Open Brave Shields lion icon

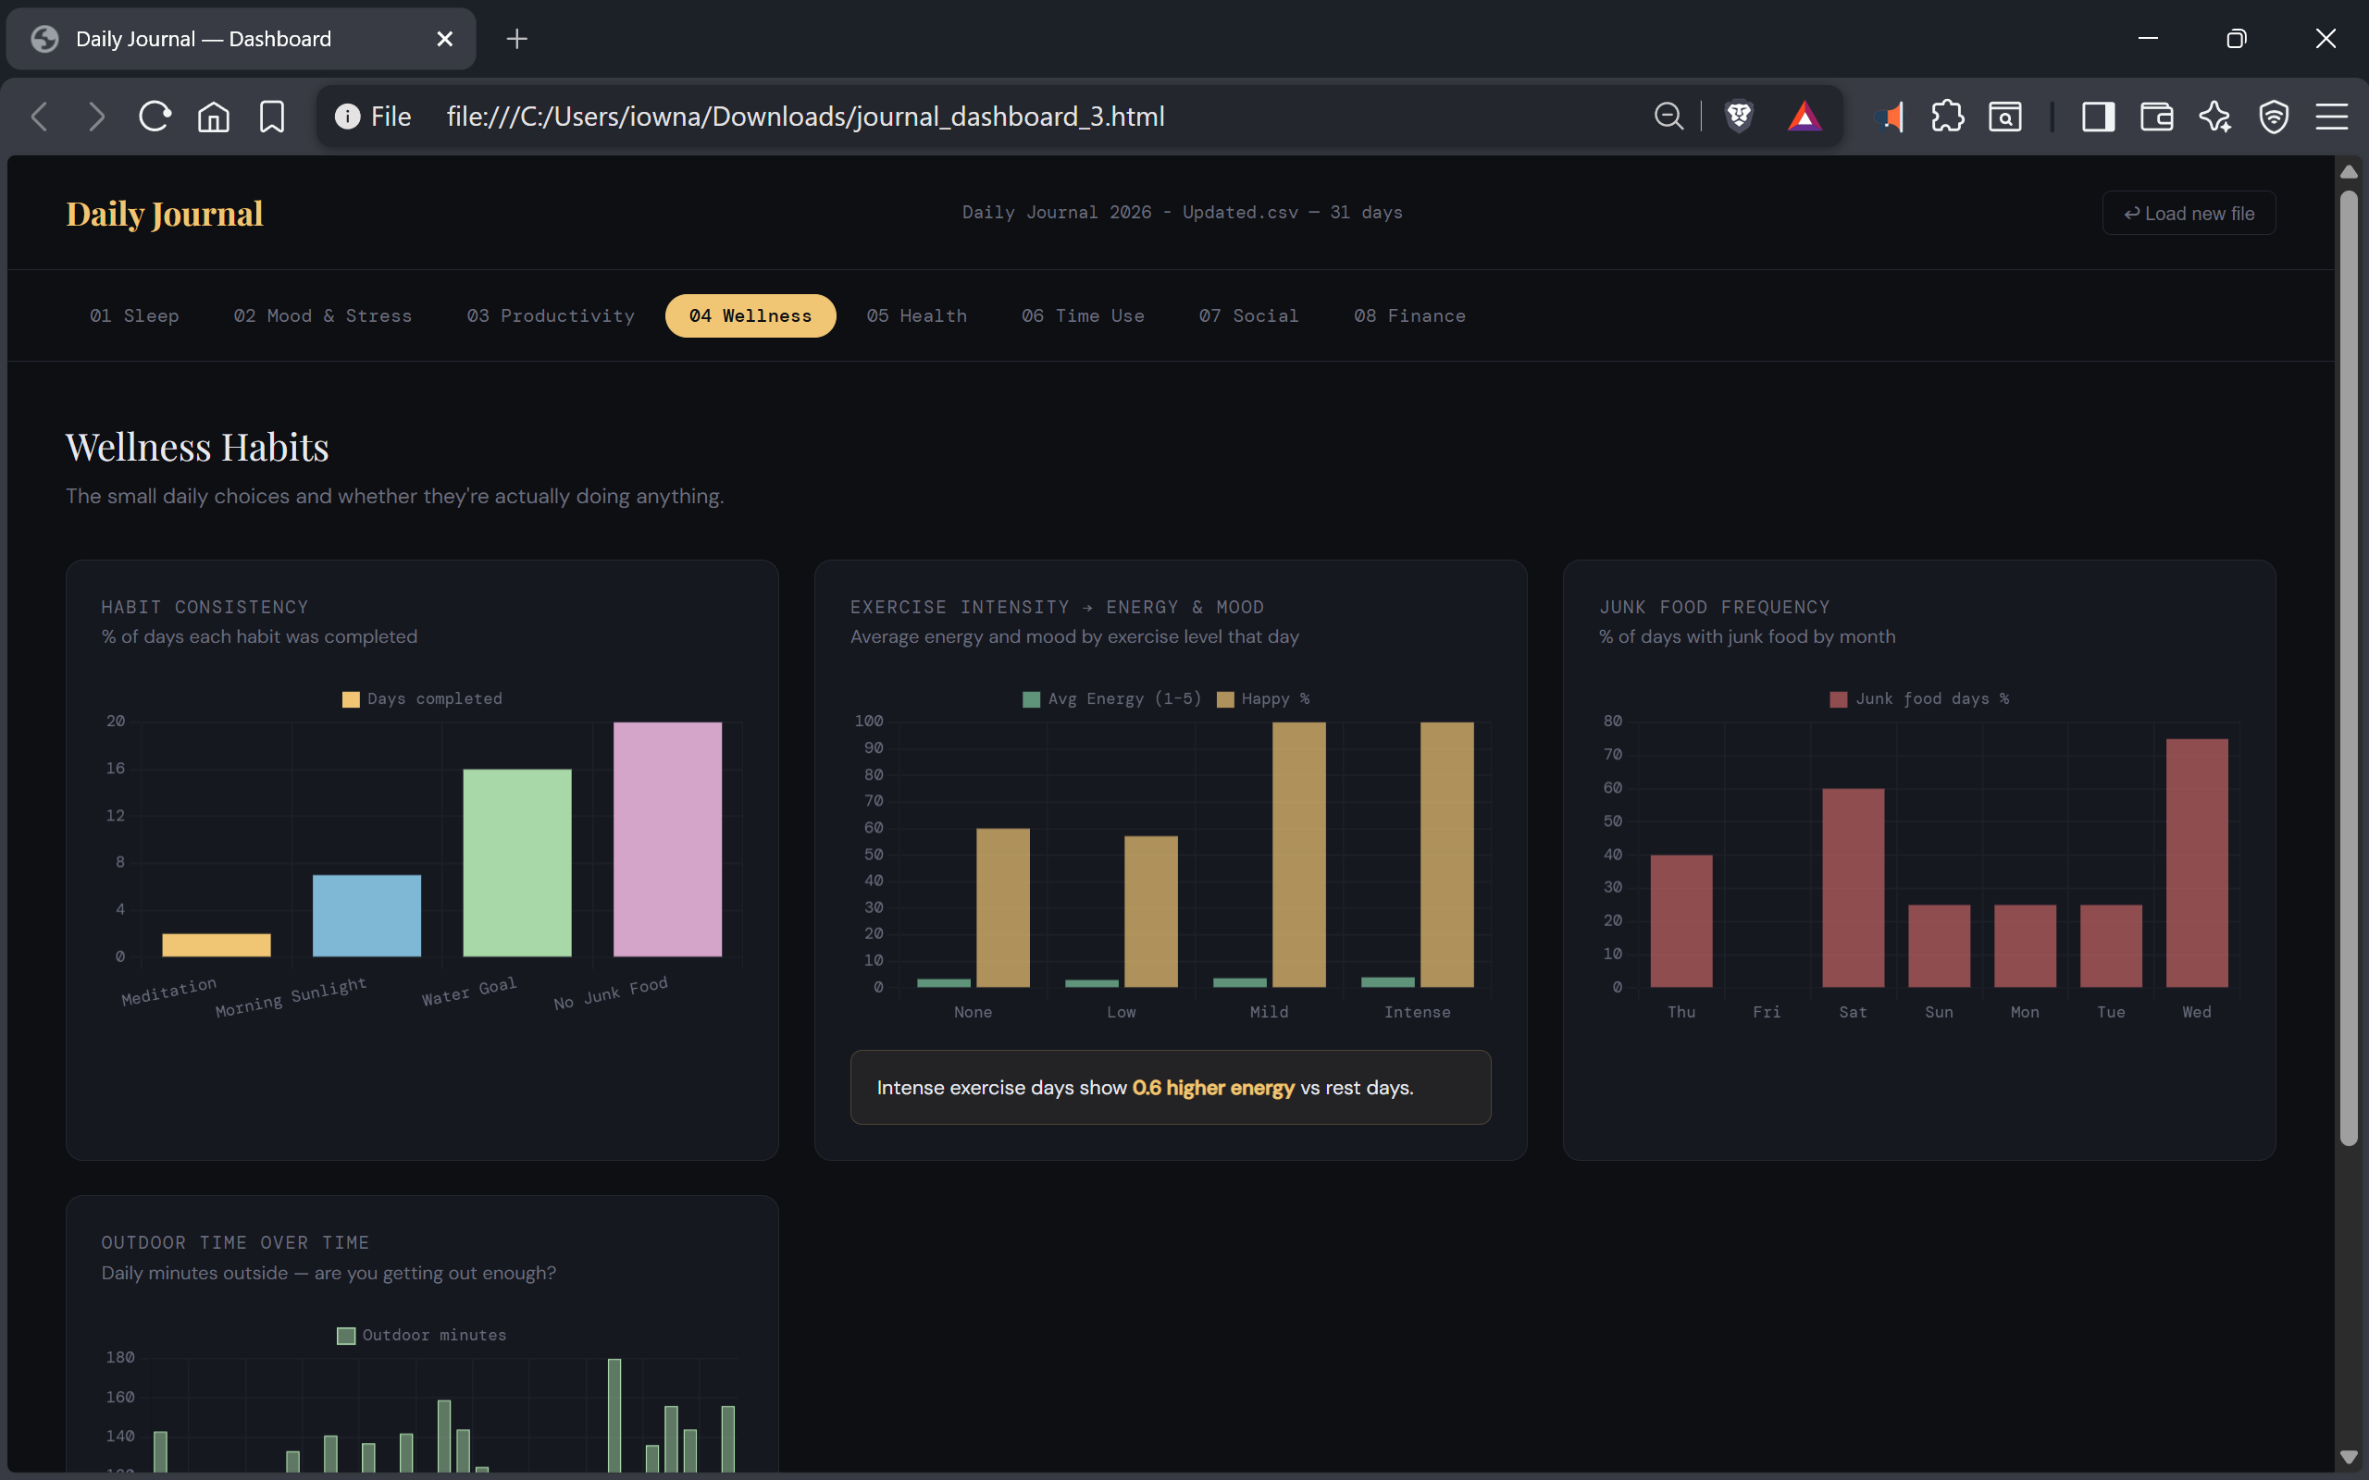point(1739,117)
